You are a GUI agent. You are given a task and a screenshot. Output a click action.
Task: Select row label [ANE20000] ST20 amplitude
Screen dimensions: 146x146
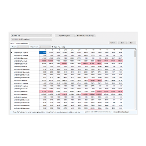tap(22, 69)
